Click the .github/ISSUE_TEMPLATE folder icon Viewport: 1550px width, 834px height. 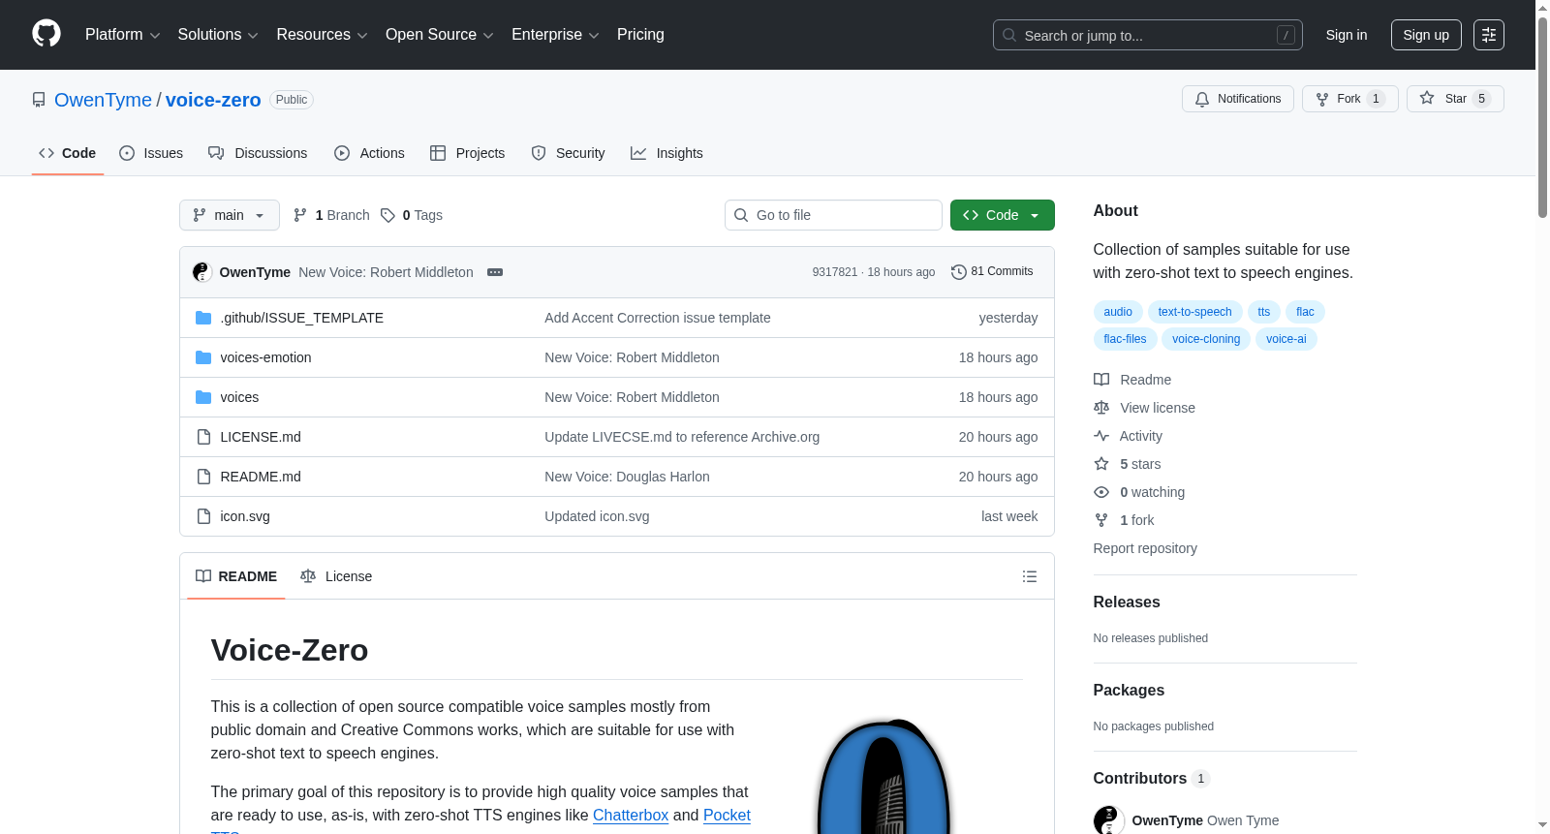(x=203, y=318)
